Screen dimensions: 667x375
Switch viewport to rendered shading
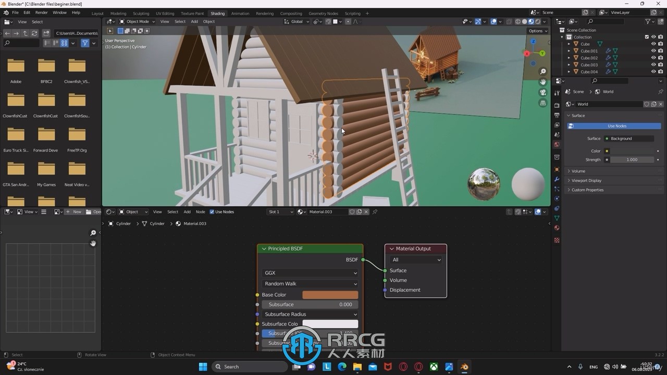[538, 22]
